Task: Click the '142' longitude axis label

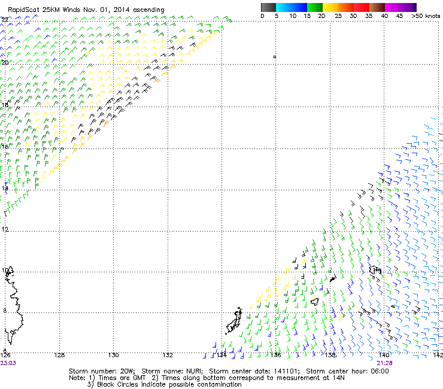Action: (438, 355)
